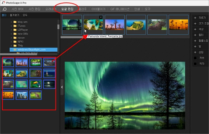
Task: Select capybara thumbnail in the top strip
Action: point(157,25)
